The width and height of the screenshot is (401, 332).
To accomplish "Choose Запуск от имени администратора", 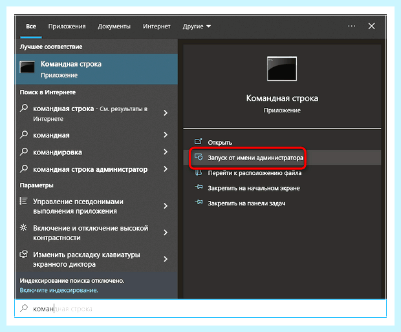I will [255, 158].
